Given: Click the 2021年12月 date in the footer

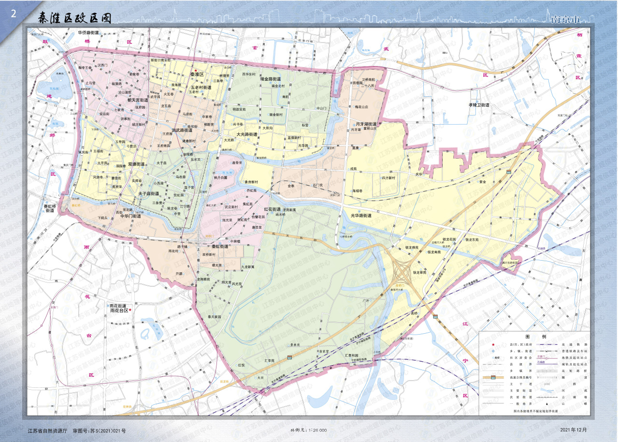Looking at the screenshot, I should [x=575, y=430].
